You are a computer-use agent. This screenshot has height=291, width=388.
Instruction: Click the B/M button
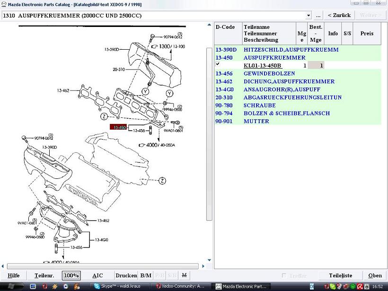(x=146, y=275)
